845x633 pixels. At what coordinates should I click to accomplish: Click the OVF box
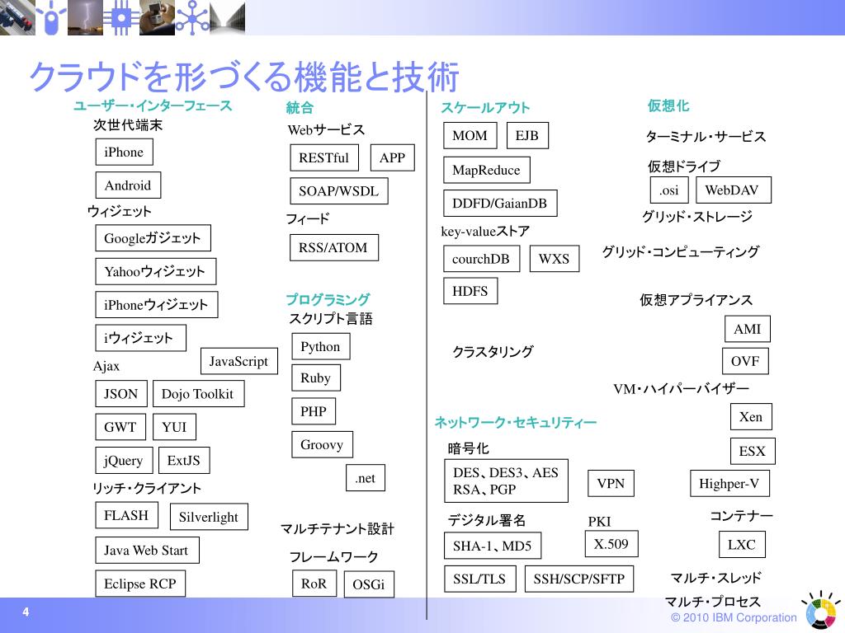point(745,361)
